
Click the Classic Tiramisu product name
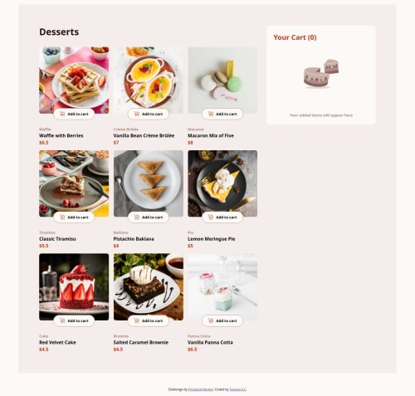point(57,239)
